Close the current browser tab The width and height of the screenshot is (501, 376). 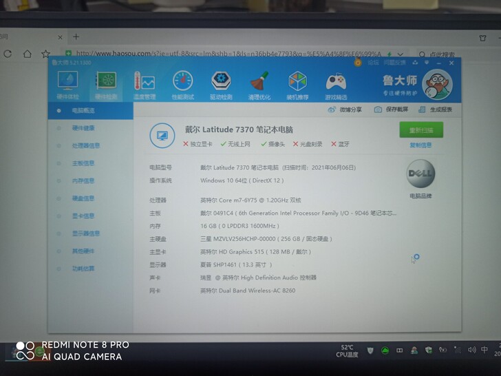(60, 37)
